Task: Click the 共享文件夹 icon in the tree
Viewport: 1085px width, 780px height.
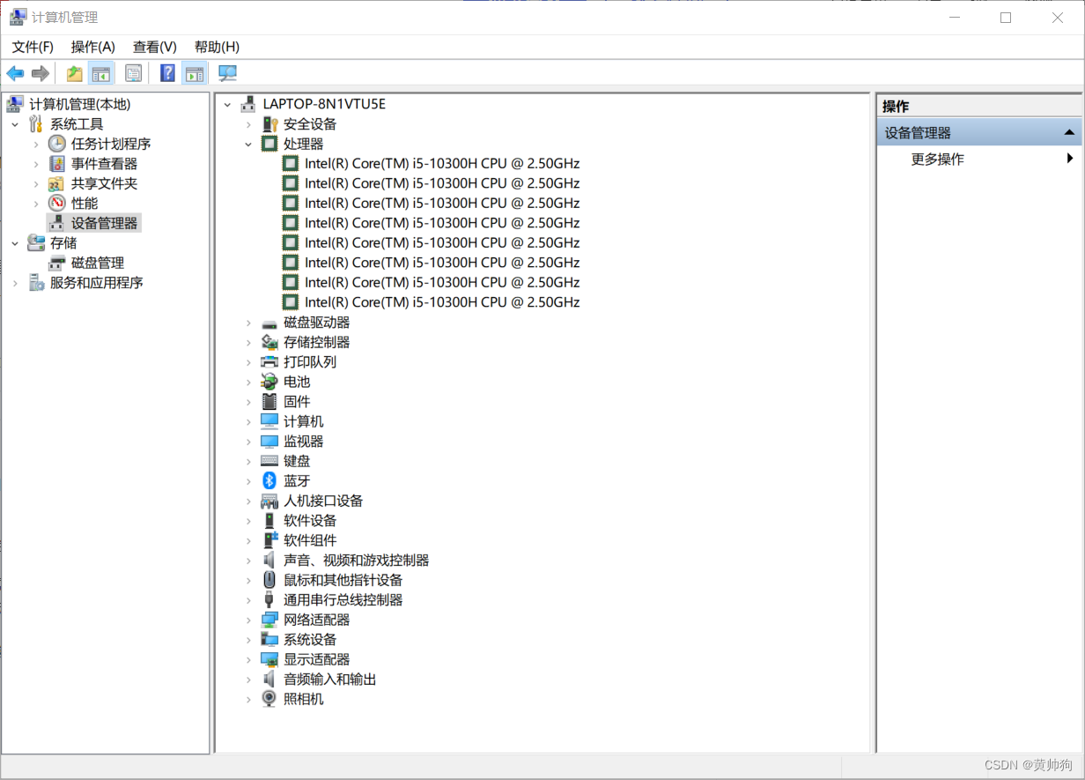Action: pos(57,183)
